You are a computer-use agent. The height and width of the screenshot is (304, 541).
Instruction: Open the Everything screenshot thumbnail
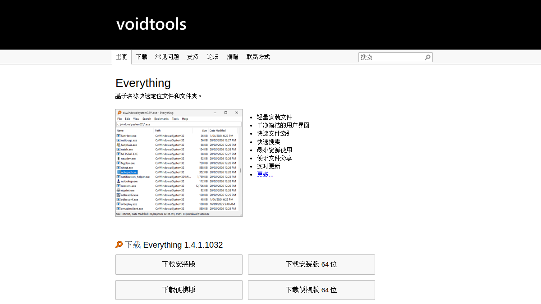(x=179, y=163)
